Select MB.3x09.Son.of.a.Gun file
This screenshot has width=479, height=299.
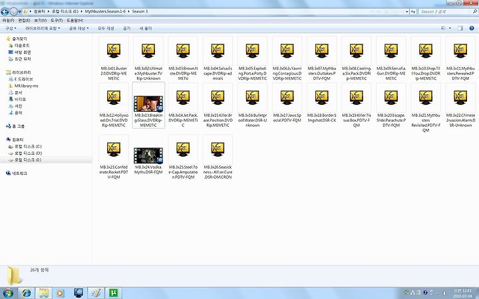pos(391,58)
